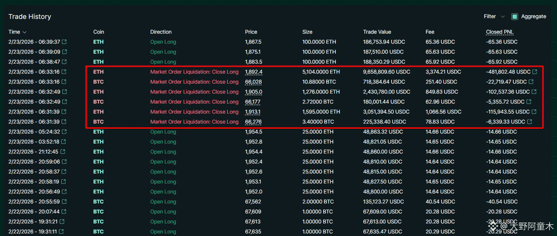Open share icon next to -6,339.33 USDC PNL
This screenshot has width=557, height=236.
coord(530,122)
